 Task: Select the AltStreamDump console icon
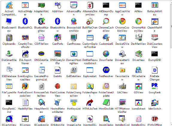106,5
